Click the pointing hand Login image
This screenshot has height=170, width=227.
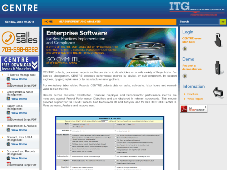tap(218, 40)
